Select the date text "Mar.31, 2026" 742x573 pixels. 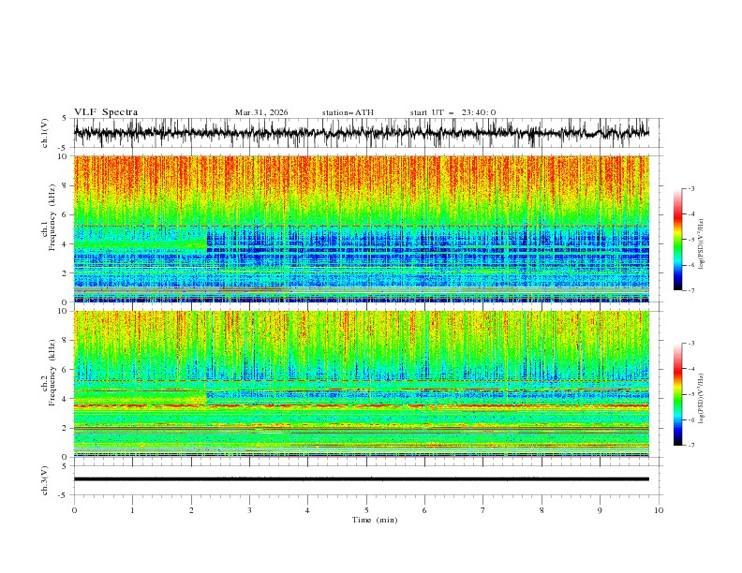point(261,112)
